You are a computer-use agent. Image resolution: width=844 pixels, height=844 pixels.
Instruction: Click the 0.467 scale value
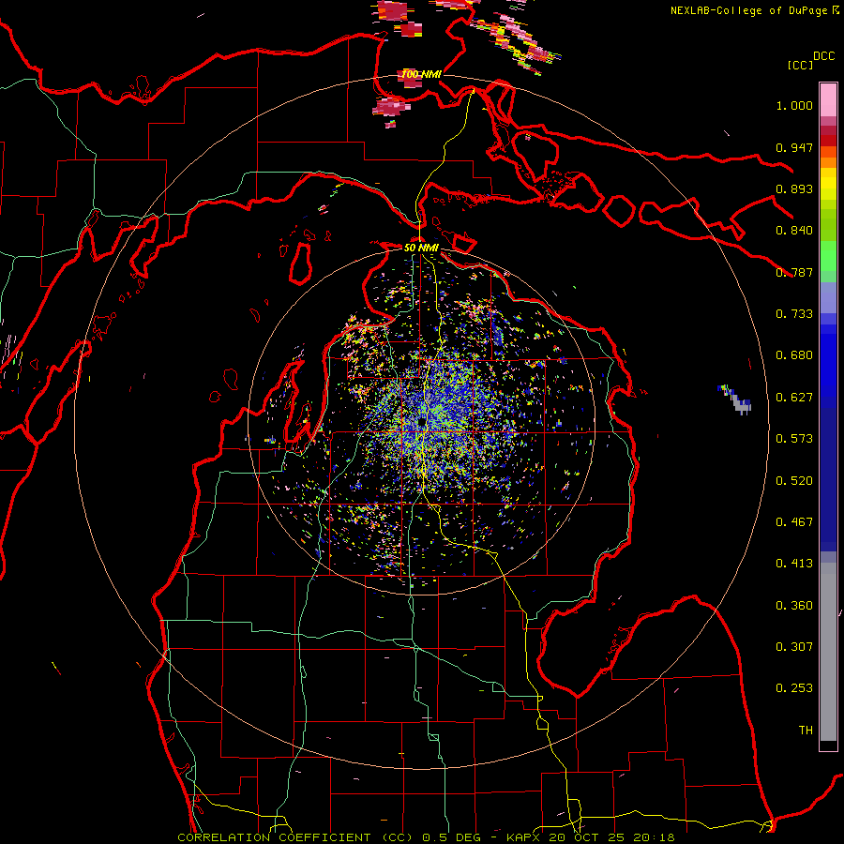point(794,522)
